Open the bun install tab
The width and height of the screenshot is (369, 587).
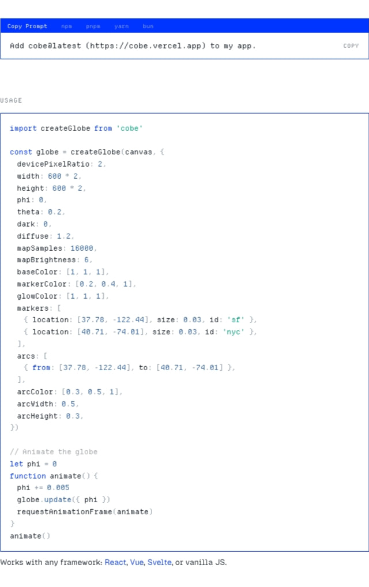148,26
